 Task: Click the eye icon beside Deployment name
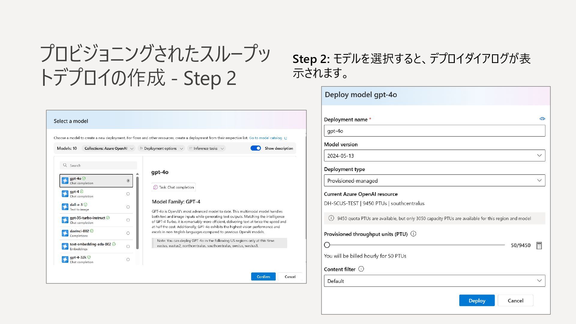click(x=542, y=119)
